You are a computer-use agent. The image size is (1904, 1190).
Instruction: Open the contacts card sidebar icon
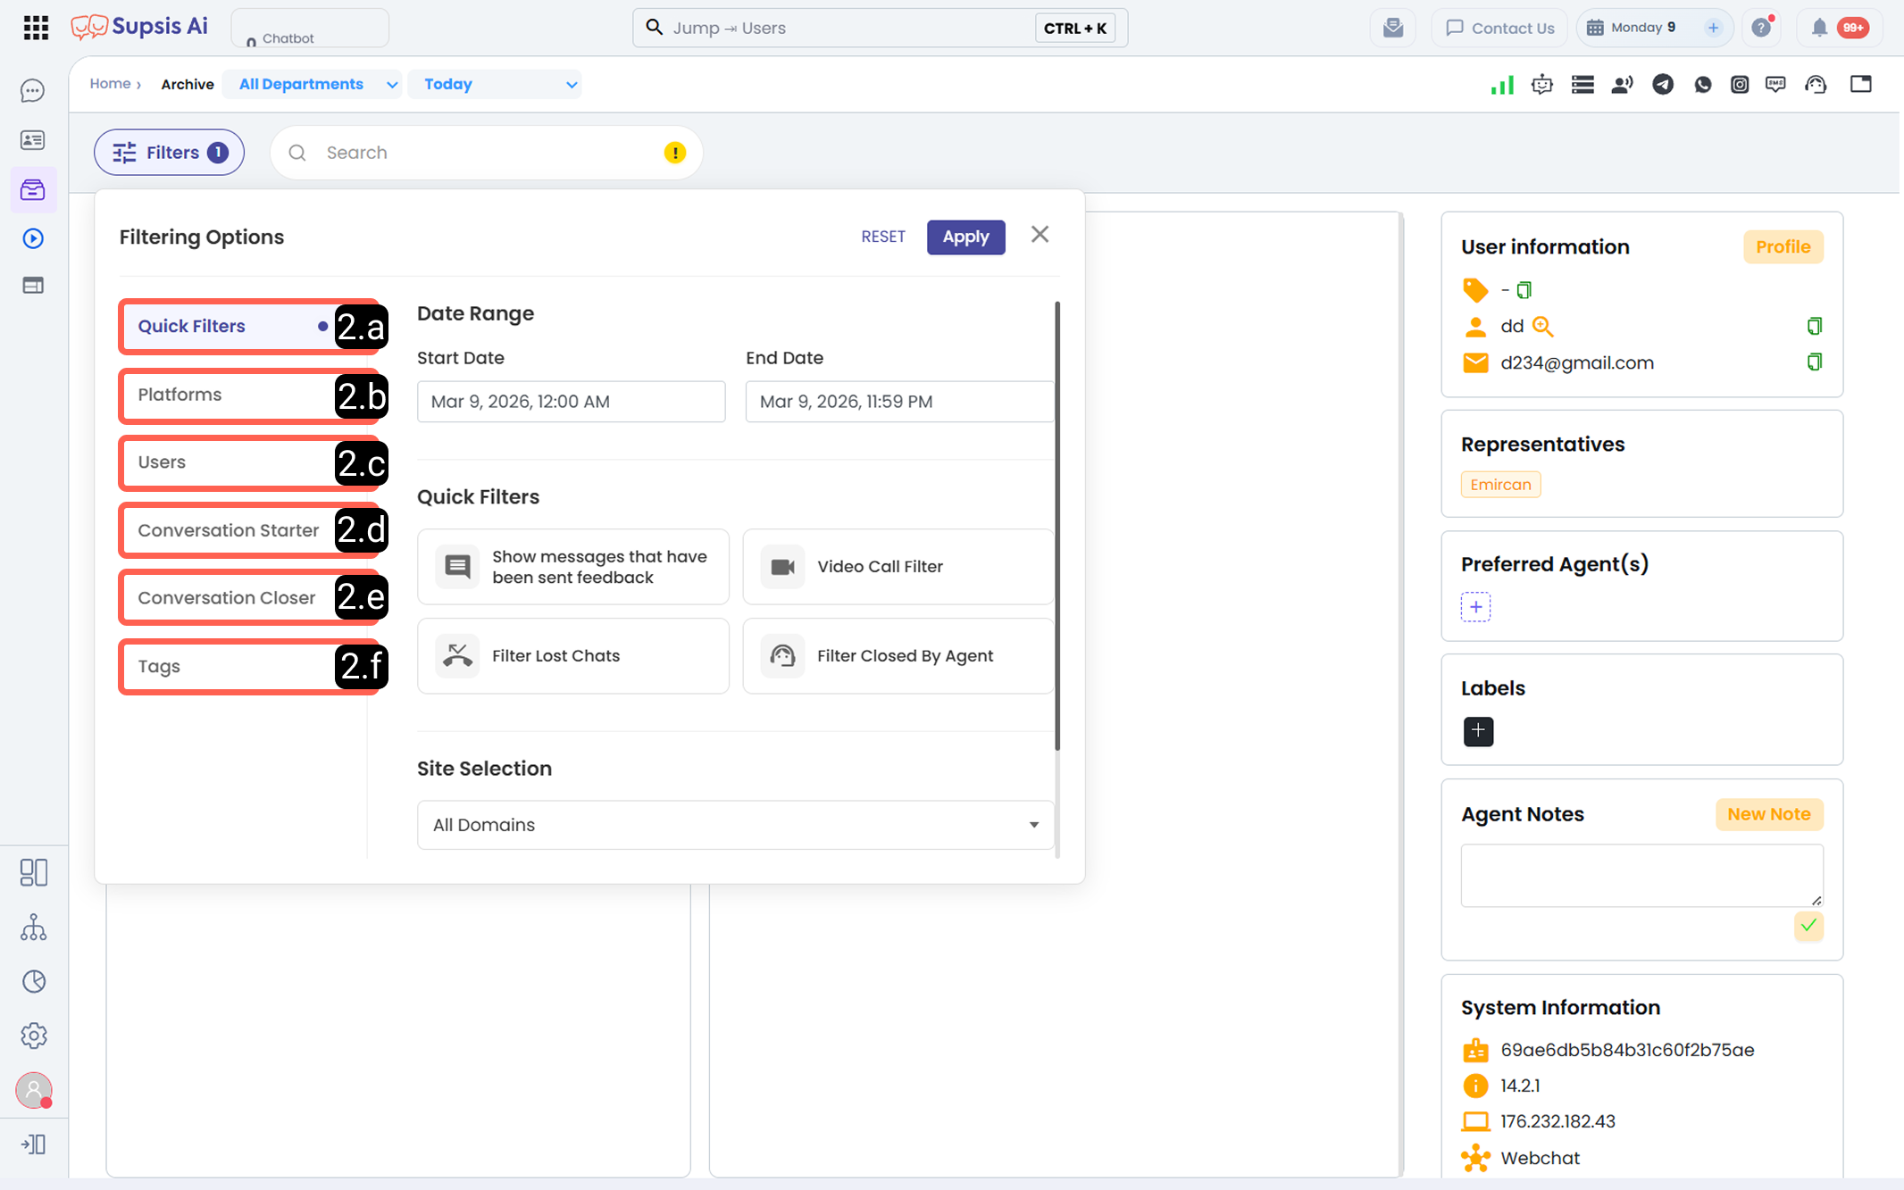(x=33, y=140)
